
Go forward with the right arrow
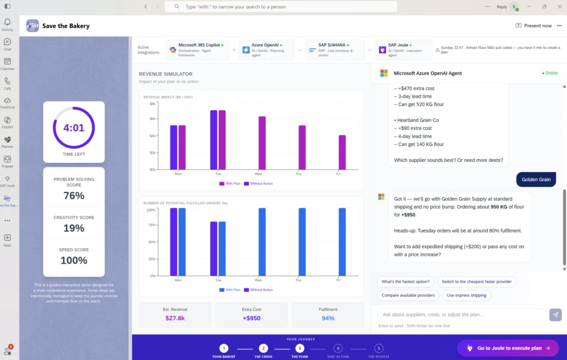(157, 7)
